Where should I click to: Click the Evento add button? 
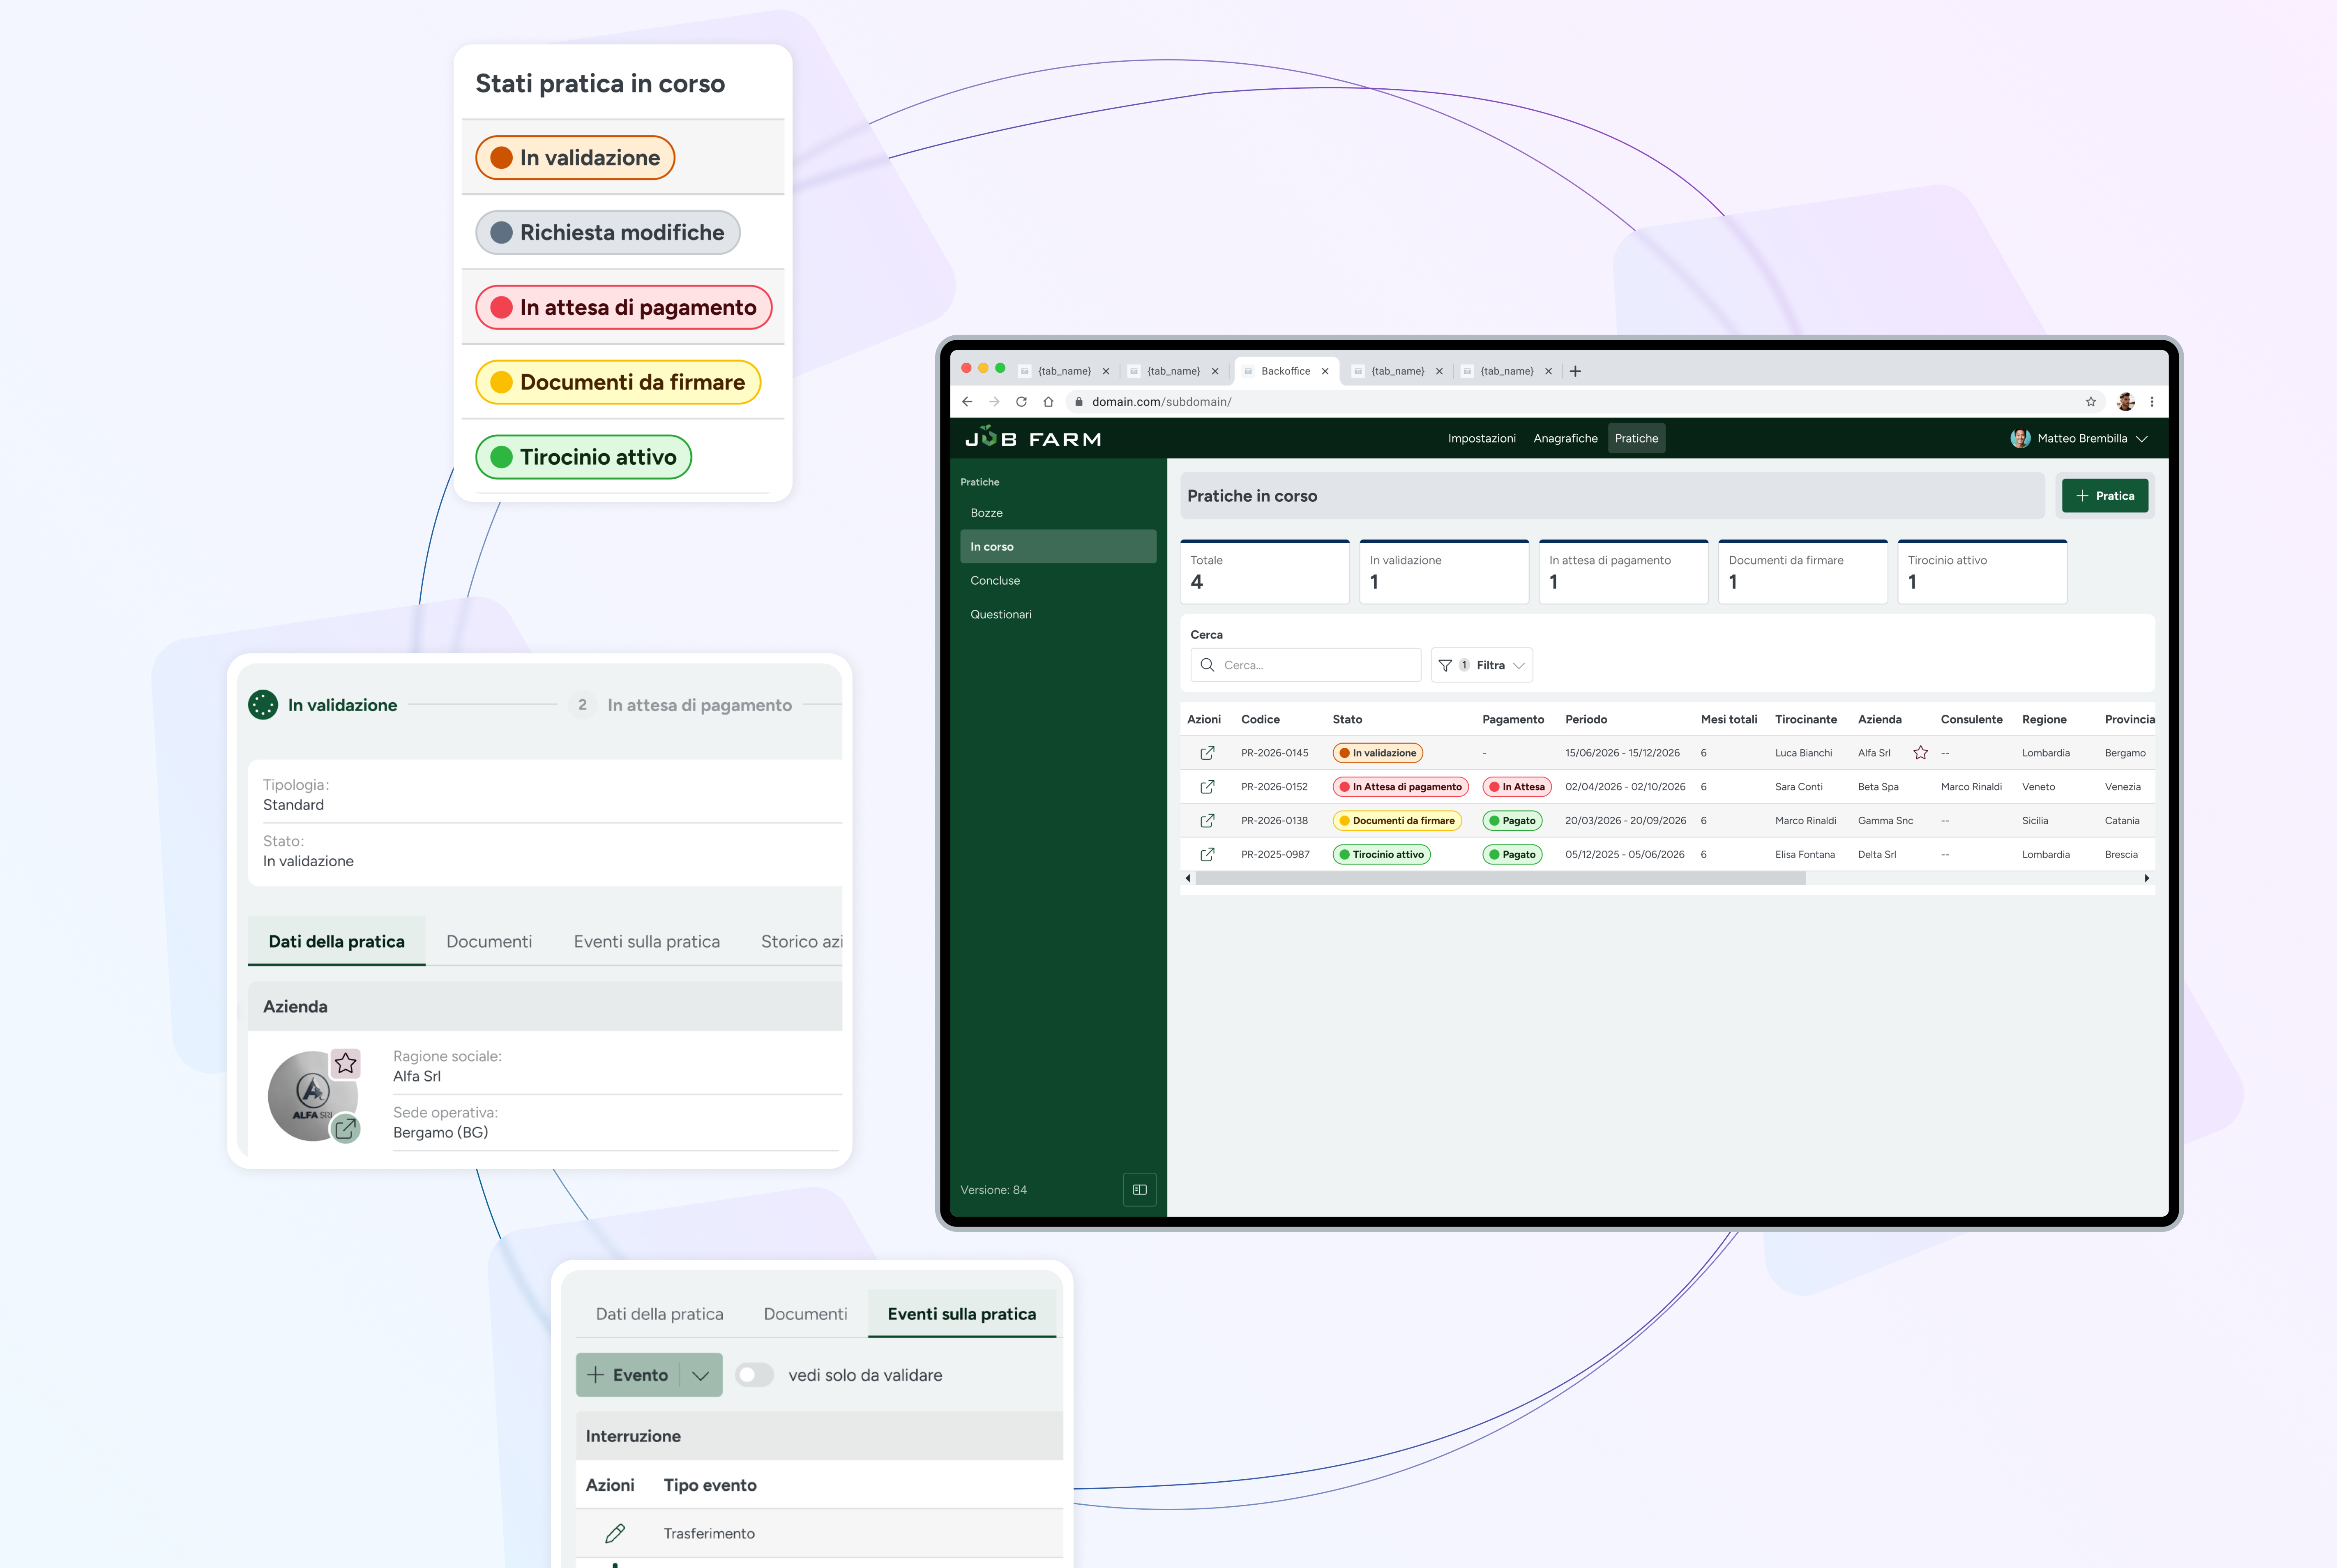pyautogui.click(x=628, y=1375)
